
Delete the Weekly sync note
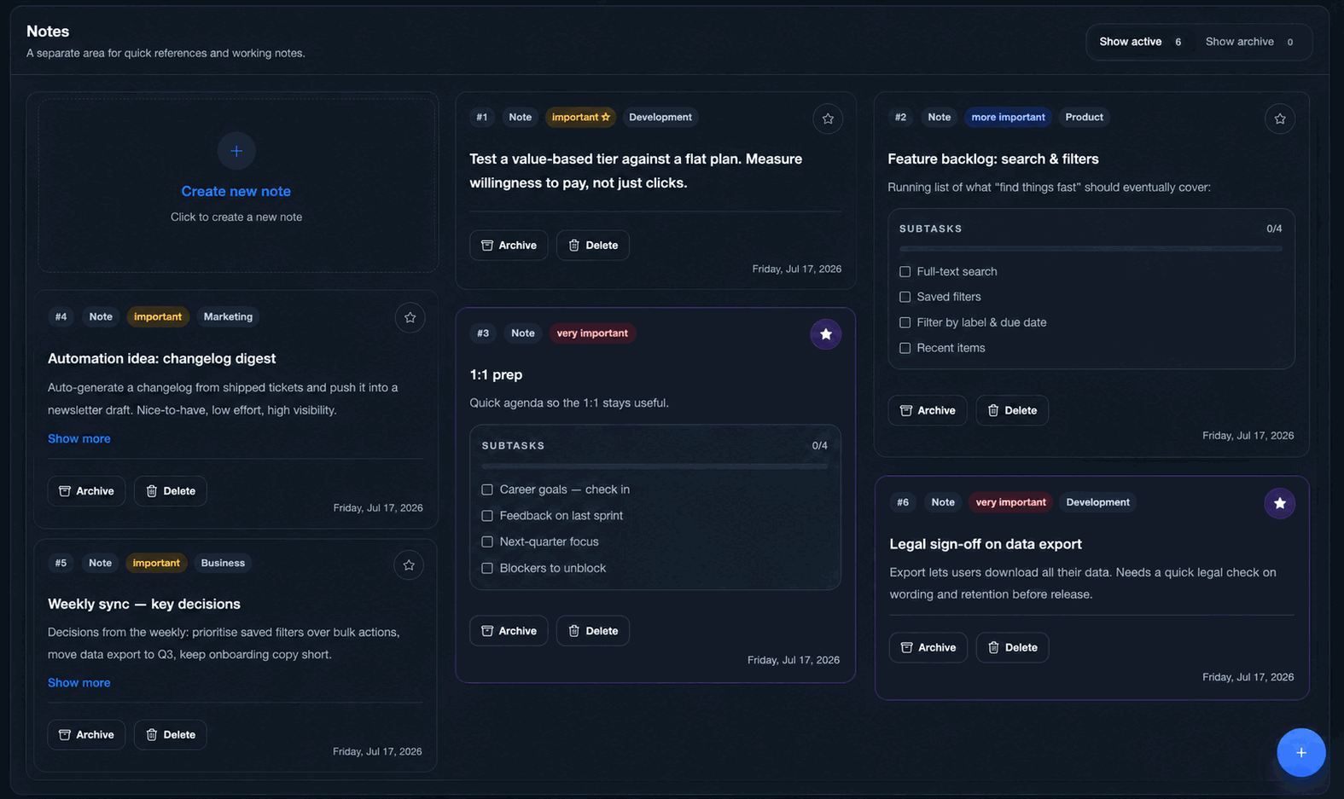(x=171, y=734)
